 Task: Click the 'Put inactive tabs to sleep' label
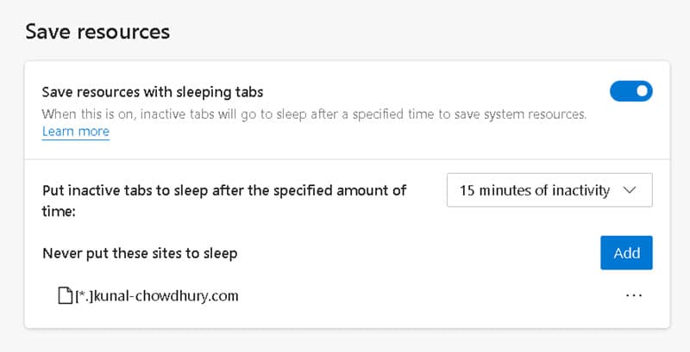click(224, 189)
